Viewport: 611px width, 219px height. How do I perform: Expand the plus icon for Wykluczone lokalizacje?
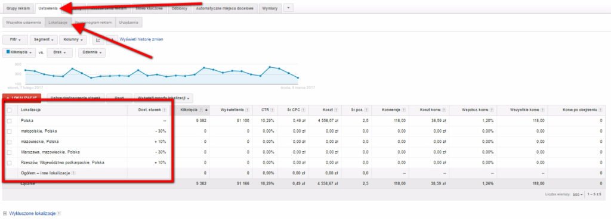5,214
